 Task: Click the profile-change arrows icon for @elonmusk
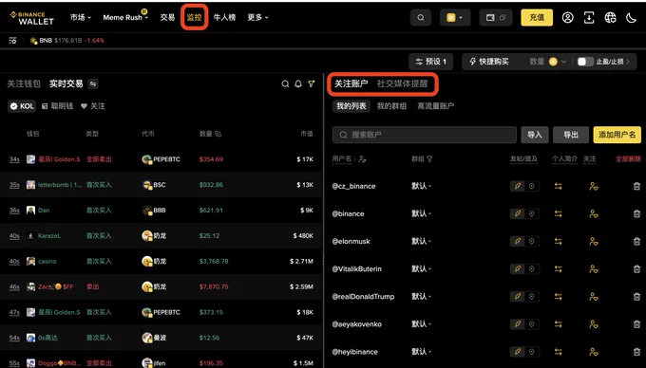point(559,241)
